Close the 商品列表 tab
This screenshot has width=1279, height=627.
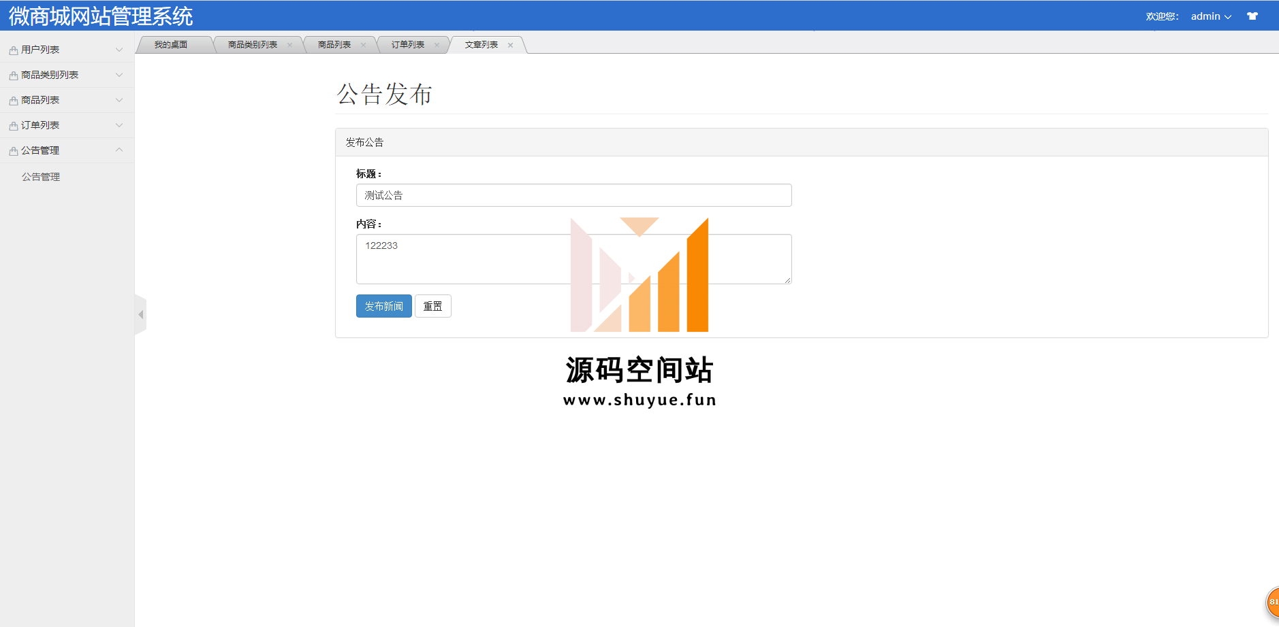(x=363, y=45)
